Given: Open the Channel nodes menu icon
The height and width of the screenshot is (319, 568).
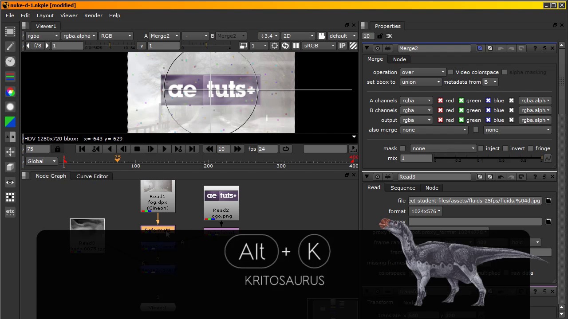Looking at the screenshot, I should click(x=10, y=77).
